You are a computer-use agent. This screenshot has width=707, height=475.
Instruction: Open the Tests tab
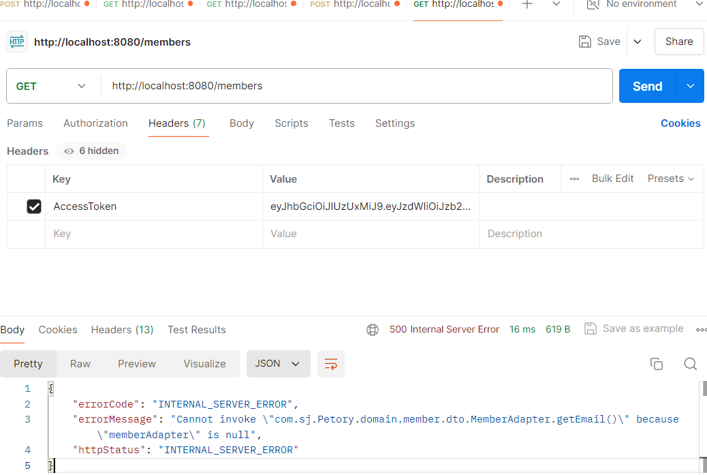point(342,123)
